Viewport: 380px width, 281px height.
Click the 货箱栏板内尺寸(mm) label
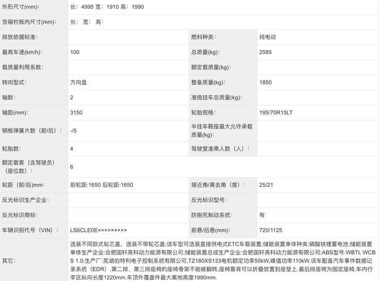coord(29,22)
